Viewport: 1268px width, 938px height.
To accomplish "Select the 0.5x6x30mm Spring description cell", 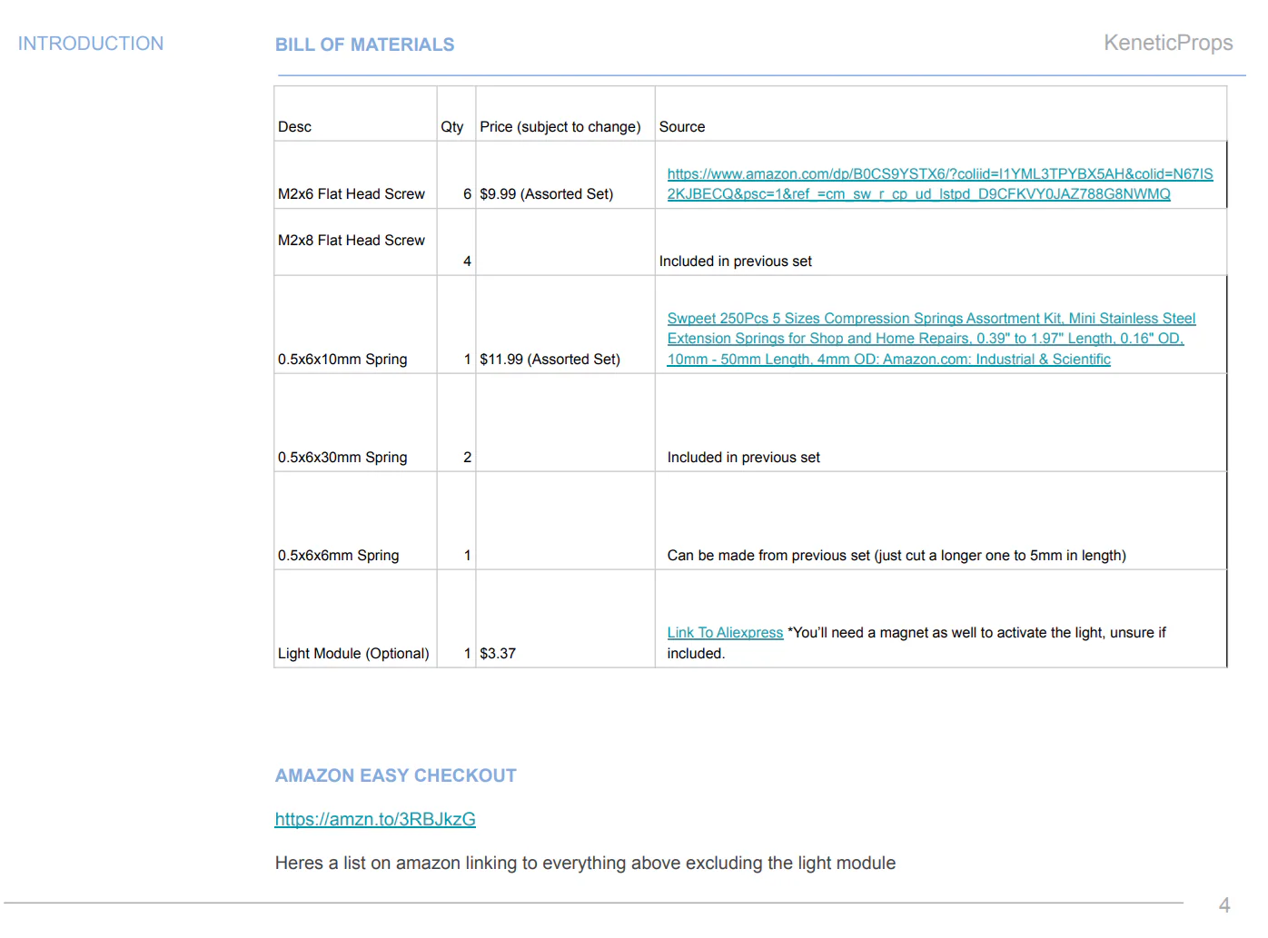I will click(355, 423).
